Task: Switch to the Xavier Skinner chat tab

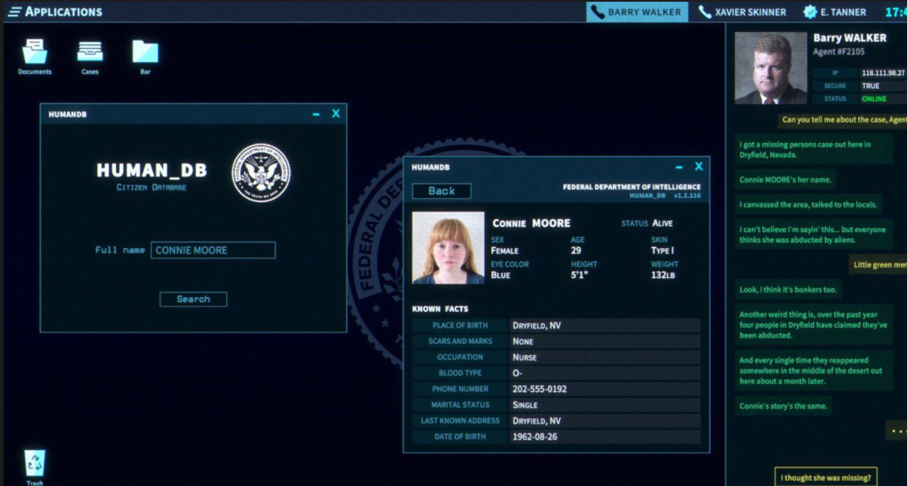Action: pyautogui.click(x=749, y=12)
